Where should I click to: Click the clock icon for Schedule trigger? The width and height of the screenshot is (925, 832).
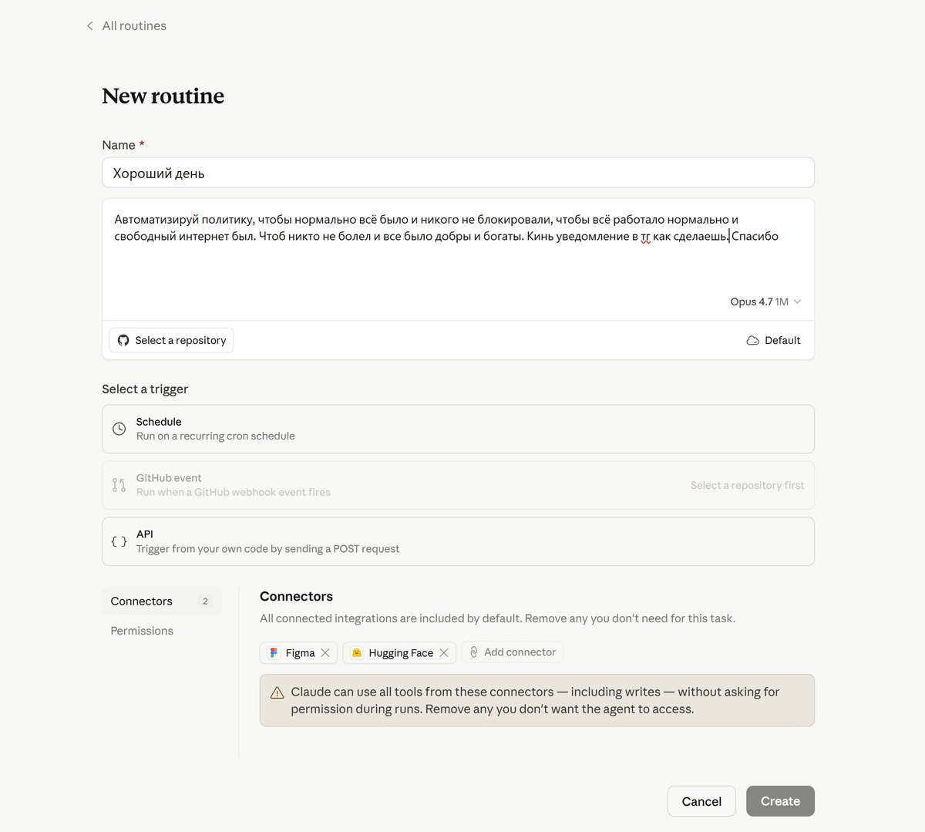119,429
